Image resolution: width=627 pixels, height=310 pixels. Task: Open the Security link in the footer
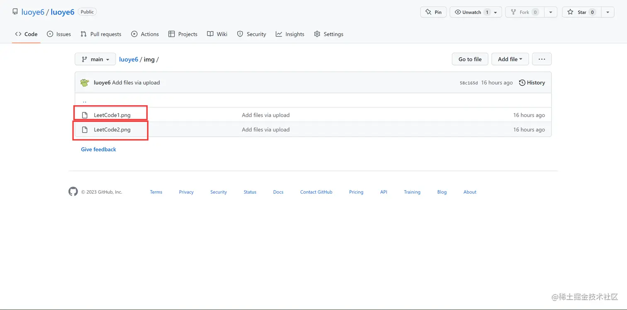(x=219, y=192)
